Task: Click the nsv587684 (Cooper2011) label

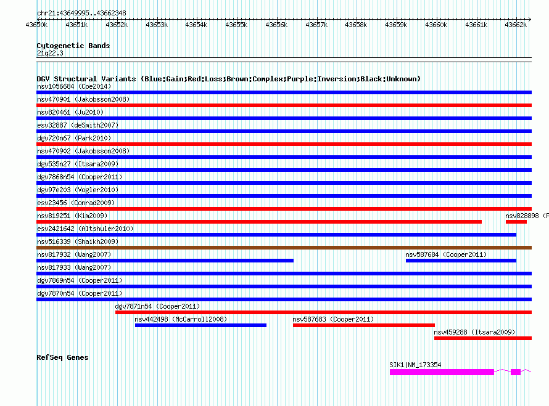Action: pyautogui.click(x=446, y=254)
